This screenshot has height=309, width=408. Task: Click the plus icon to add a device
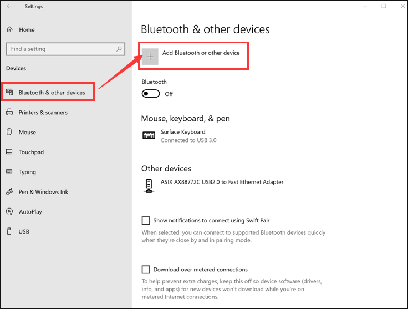tap(150, 57)
